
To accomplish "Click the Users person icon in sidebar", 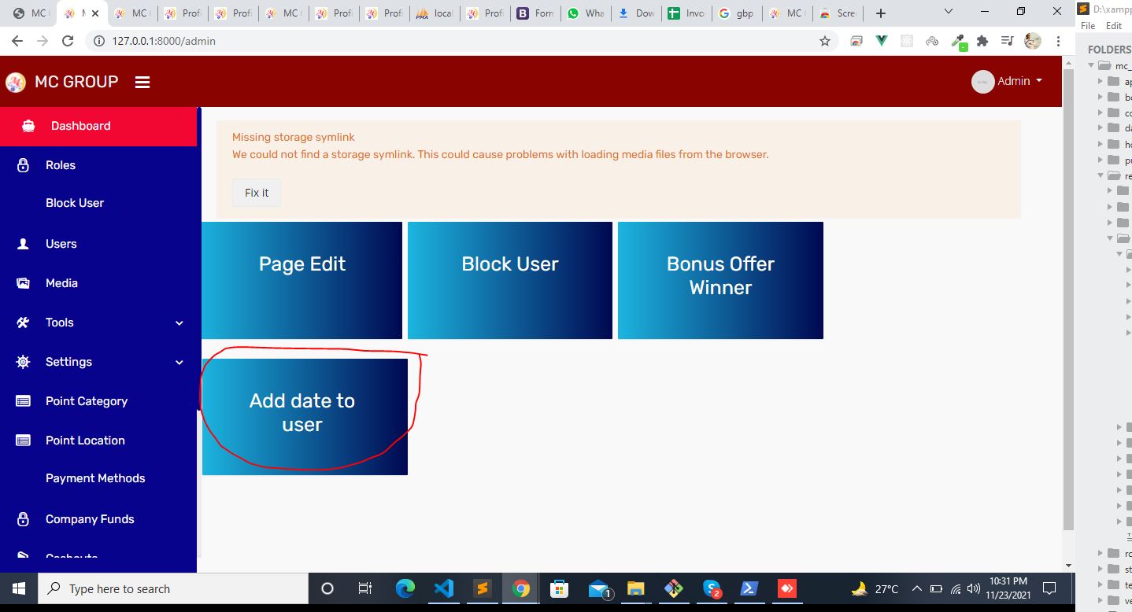I will point(23,244).
